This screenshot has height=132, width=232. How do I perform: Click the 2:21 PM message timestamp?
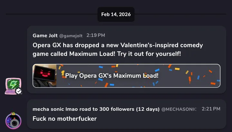pos(211,109)
